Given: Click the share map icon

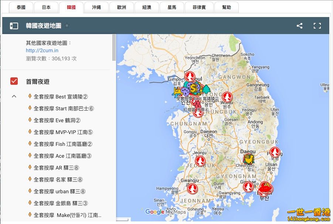Looking at the screenshot, I should pos(299,26).
